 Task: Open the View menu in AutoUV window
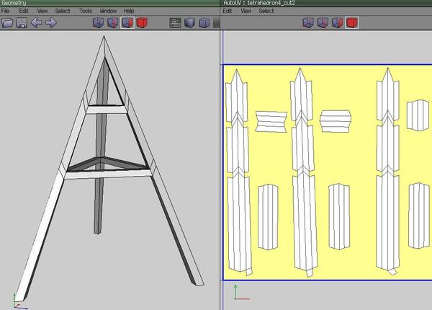246,11
